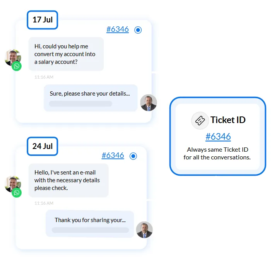Click WhatsApp badge on 17 Jul customer avatar
277x260 pixels.
tap(16, 66)
